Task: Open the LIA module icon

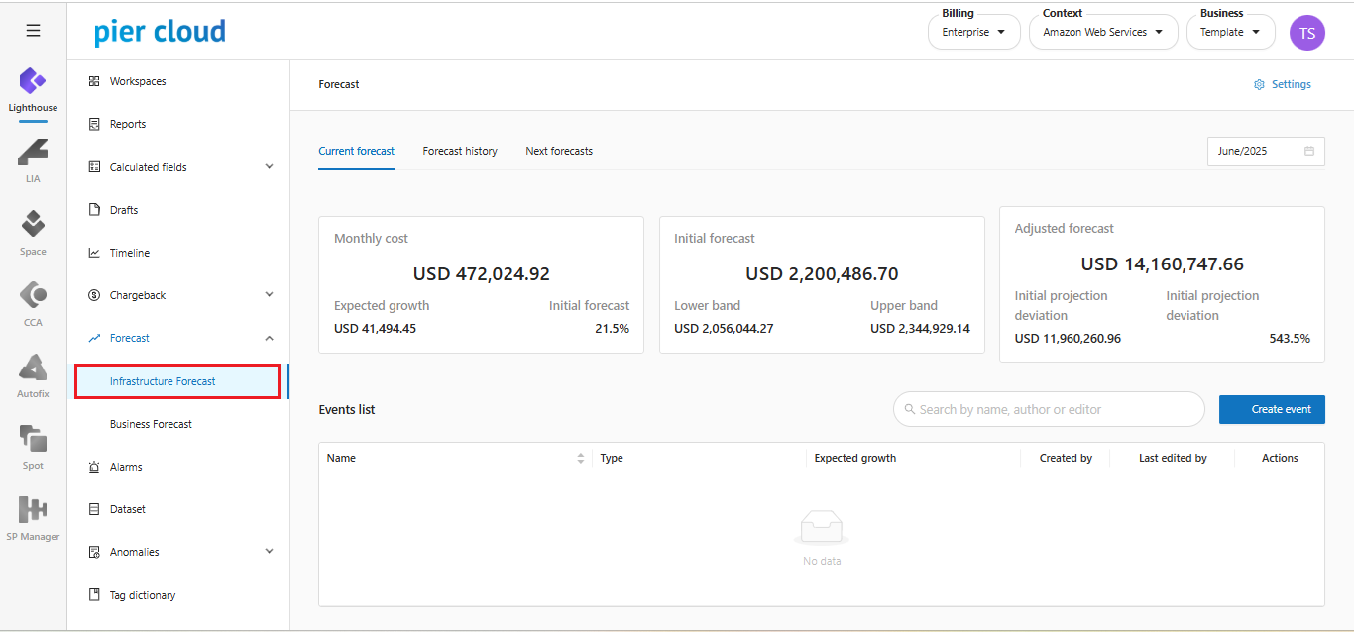Action: (33, 154)
